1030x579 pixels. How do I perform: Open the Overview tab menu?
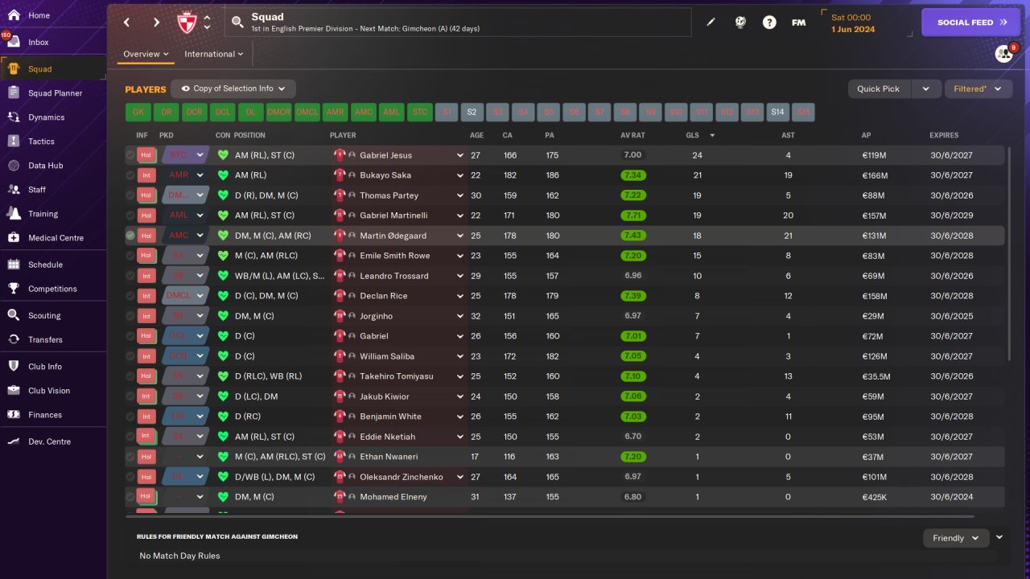click(x=146, y=54)
